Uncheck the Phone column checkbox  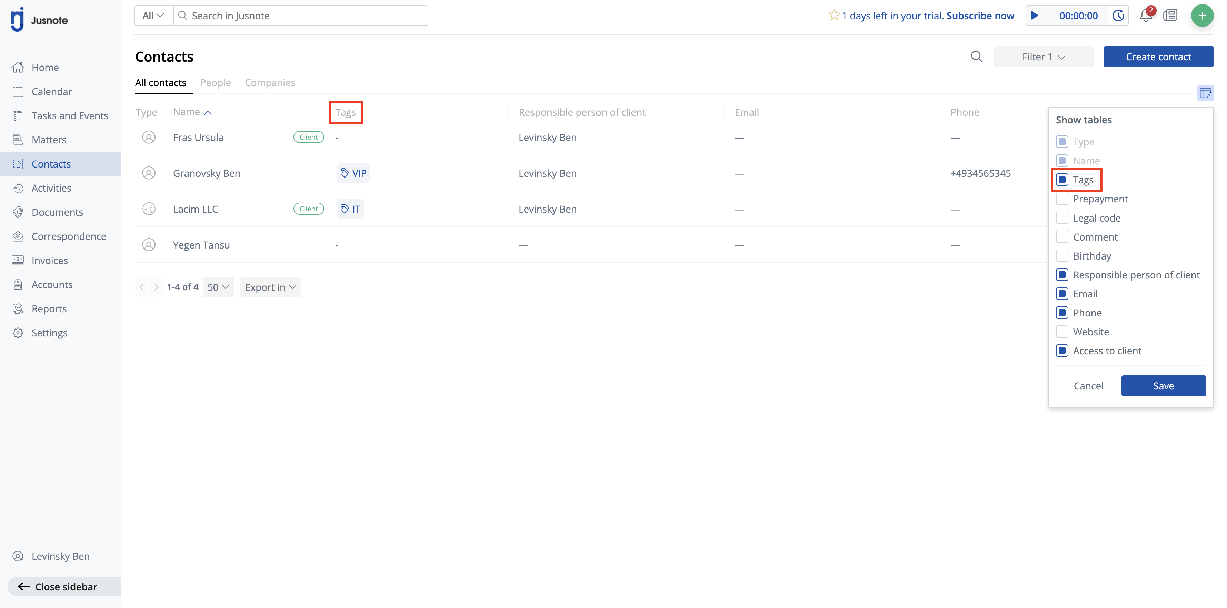[1062, 312]
